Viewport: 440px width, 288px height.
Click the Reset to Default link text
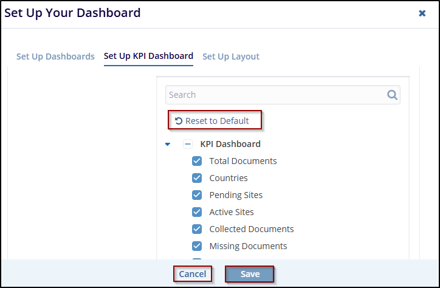point(217,121)
